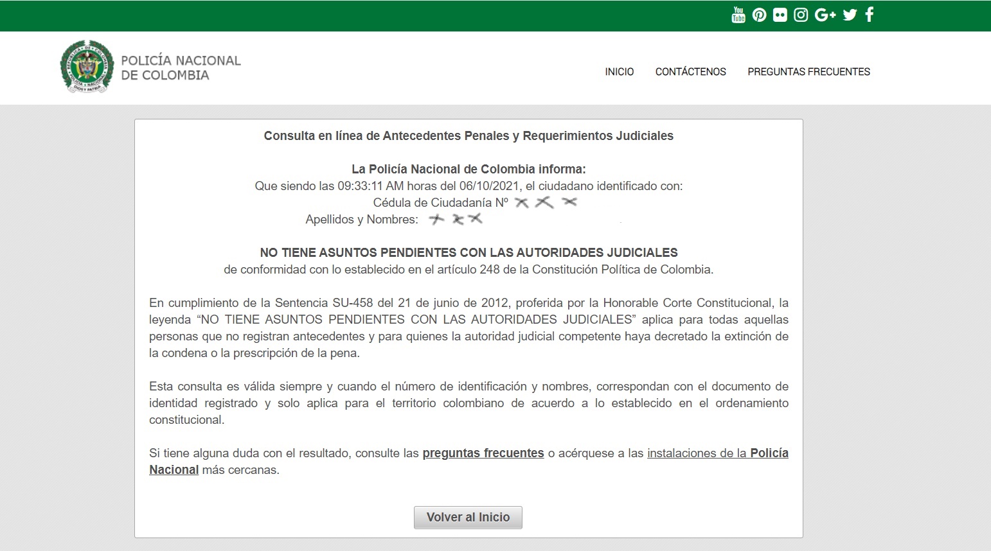
Task: Select PREGUNTAS FRECUENTES in the top menu
Action: 808,72
